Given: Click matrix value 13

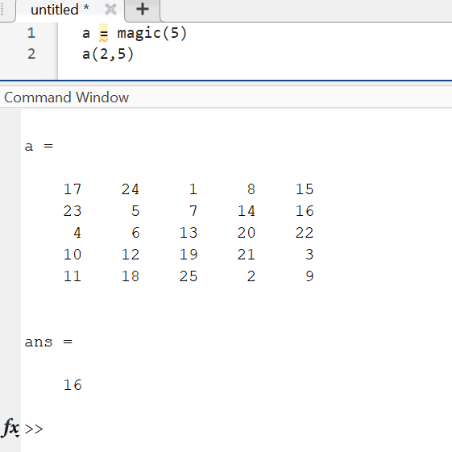Looking at the screenshot, I should (189, 233).
